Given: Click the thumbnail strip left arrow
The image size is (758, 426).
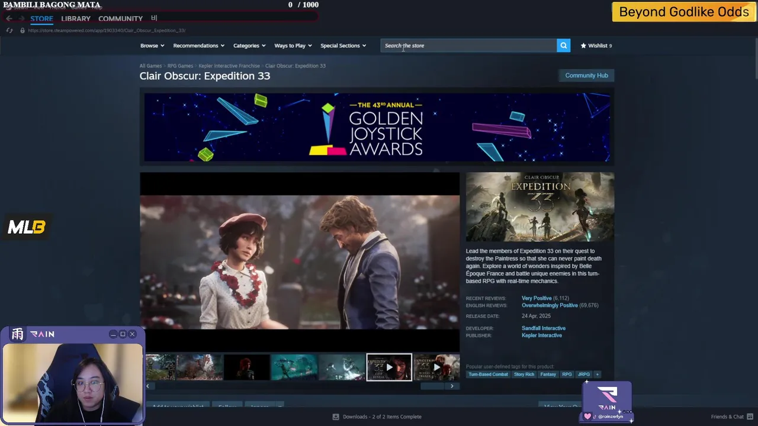Looking at the screenshot, I should tap(147, 386).
